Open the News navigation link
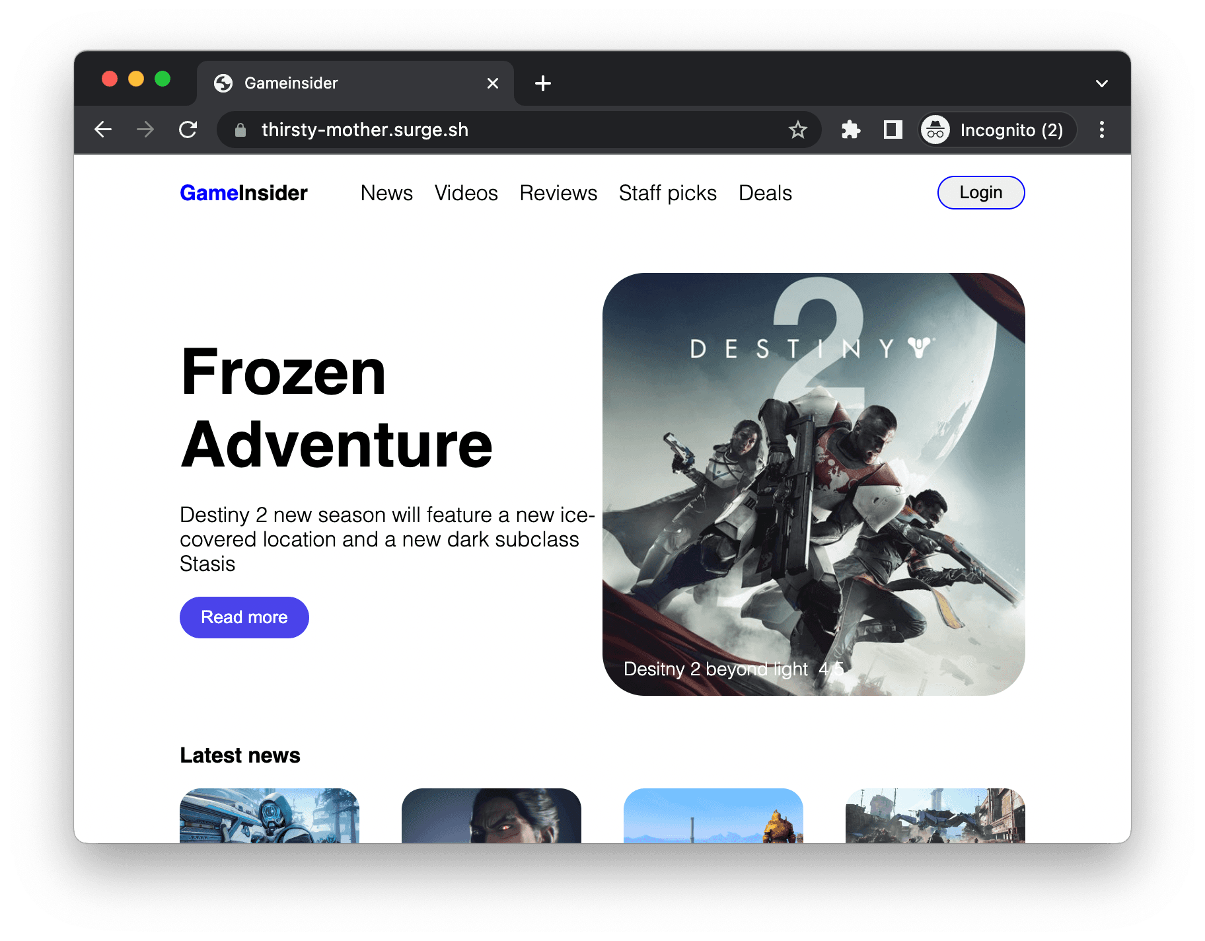Image resolution: width=1205 pixels, height=941 pixels. click(x=386, y=193)
